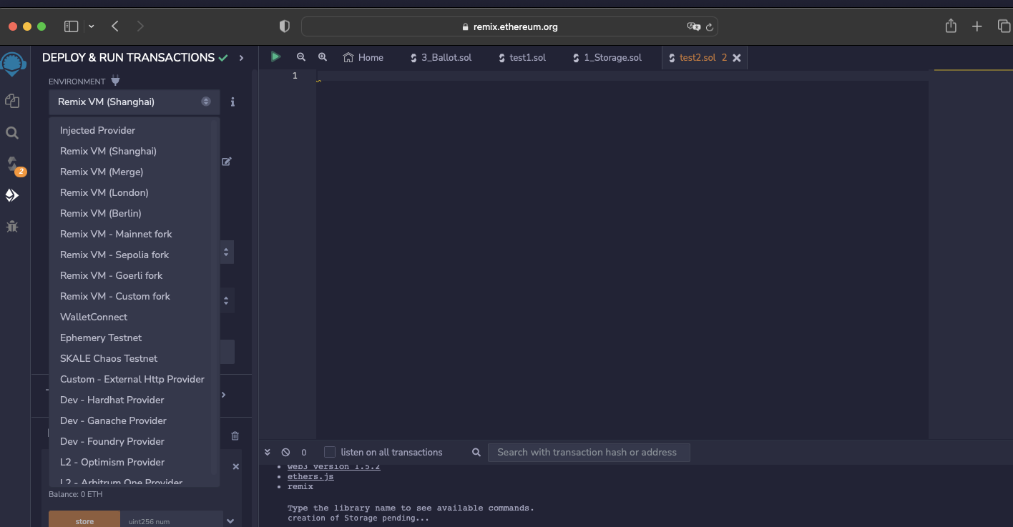Select Dev - Hardhat Provider
1013x527 pixels.
point(134,400)
